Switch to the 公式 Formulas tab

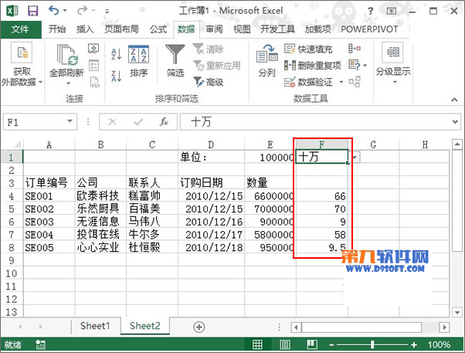tap(158, 29)
